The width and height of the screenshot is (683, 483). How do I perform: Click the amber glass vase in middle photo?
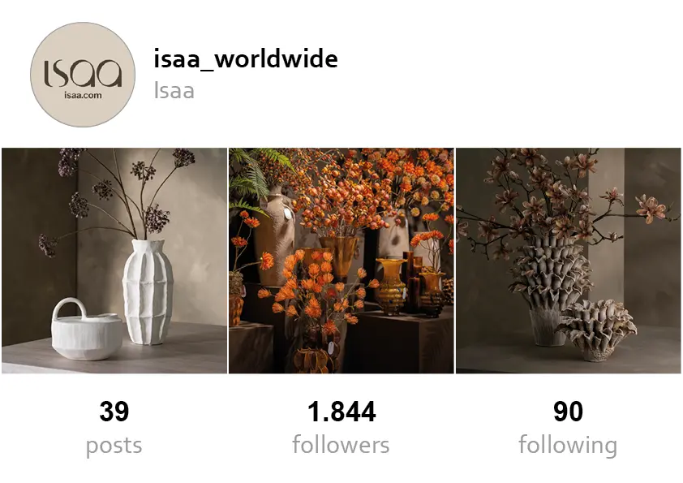(x=391, y=286)
